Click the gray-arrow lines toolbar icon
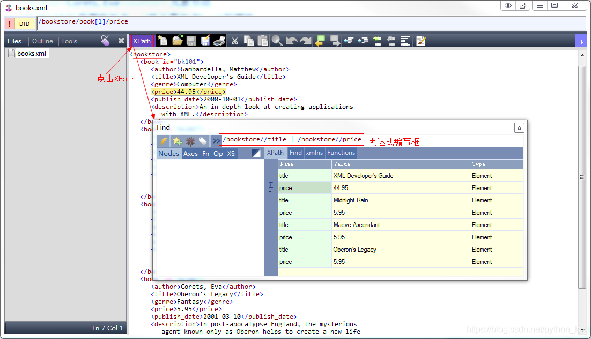Viewport: 591px width, 339px height. click(x=391, y=41)
